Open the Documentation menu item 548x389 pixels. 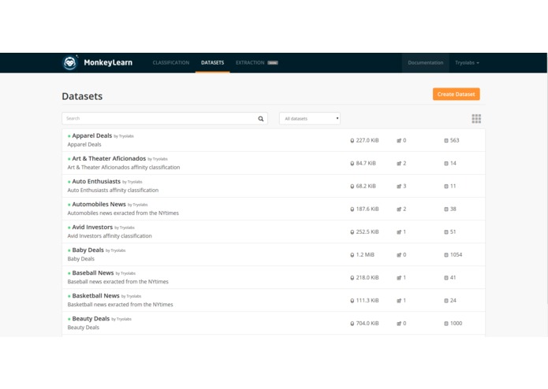point(425,63)
